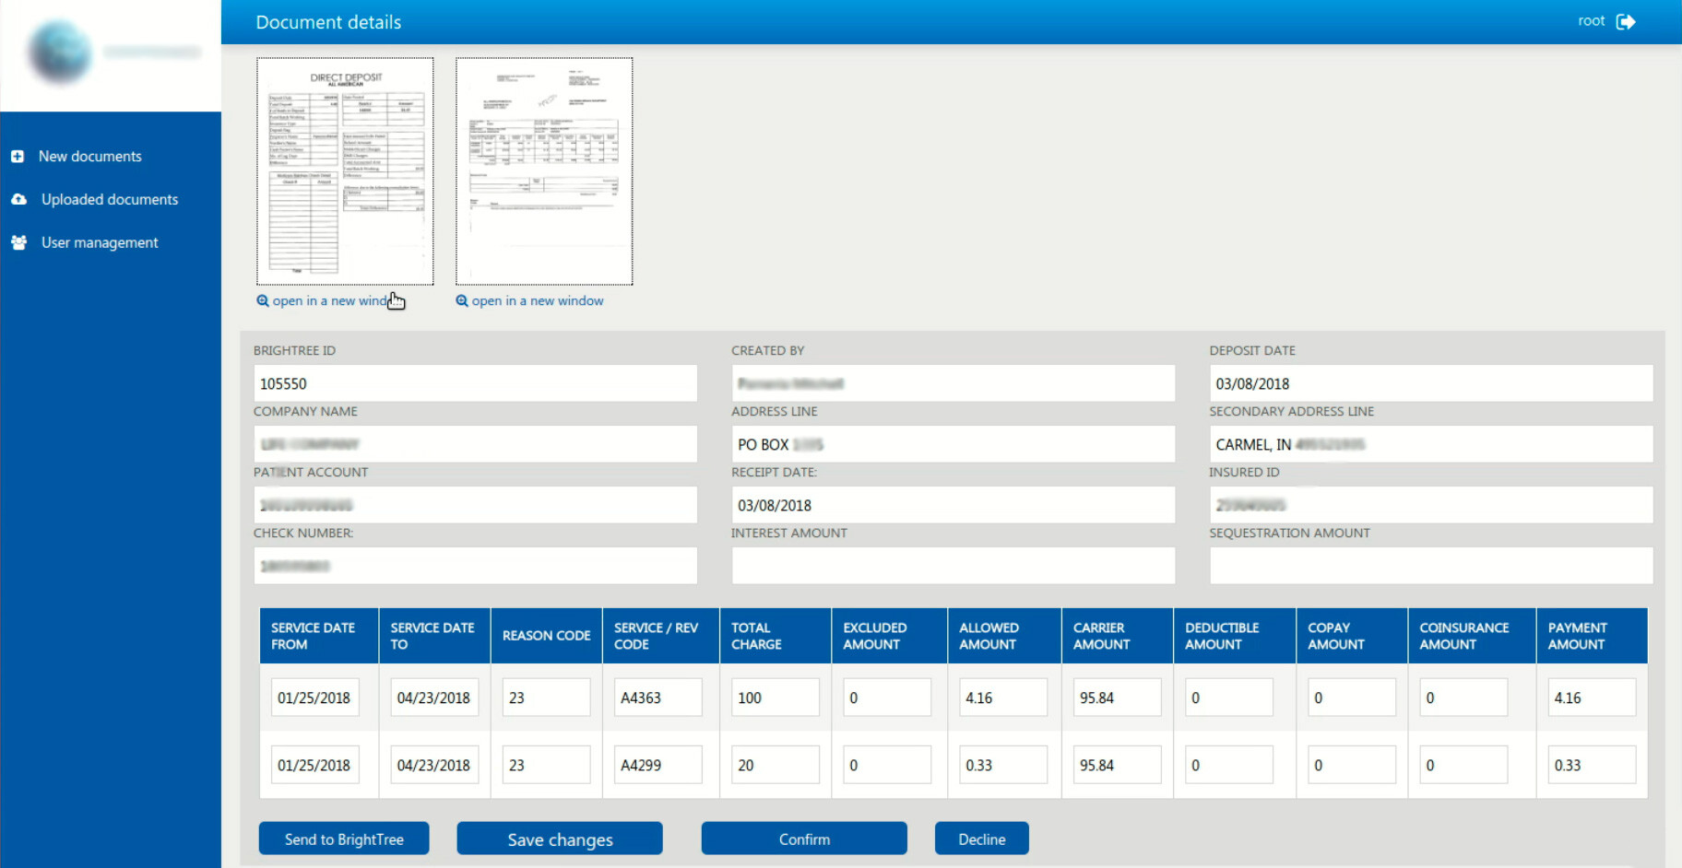Click the globe logo in sidebar
The width and height of the screenshot is (1682, 868).
(x=61, y=53)
